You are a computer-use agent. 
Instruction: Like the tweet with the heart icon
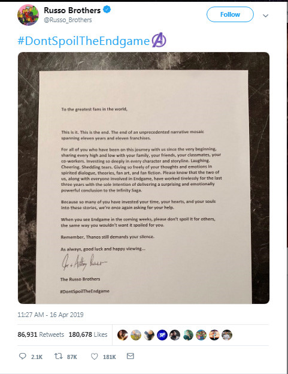pos(95,357)
